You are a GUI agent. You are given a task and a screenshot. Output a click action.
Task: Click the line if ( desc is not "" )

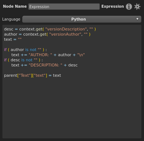coord(24,60)
